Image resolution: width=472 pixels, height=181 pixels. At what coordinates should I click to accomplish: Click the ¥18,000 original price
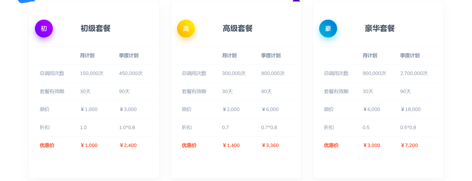pos(410,109)
